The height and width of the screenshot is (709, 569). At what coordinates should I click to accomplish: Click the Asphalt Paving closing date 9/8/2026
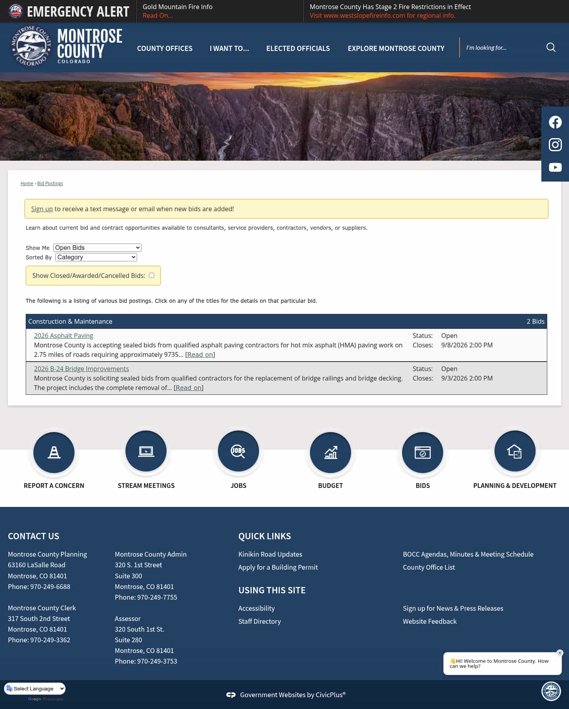[467, 345]
